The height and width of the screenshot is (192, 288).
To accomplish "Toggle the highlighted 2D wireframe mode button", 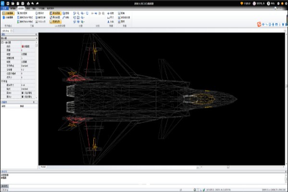I will pyautogui.click(x=8, y=13).
